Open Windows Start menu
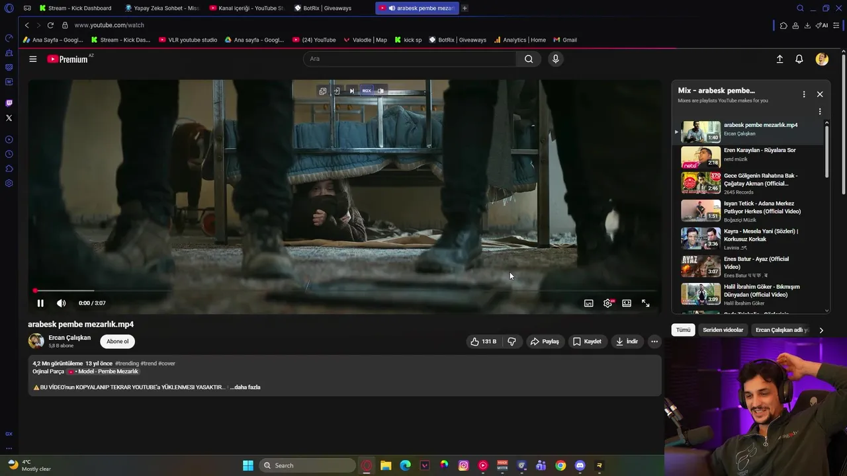Image resolution: width=847 pixels, height=476 pixels. tap(248, 465)
